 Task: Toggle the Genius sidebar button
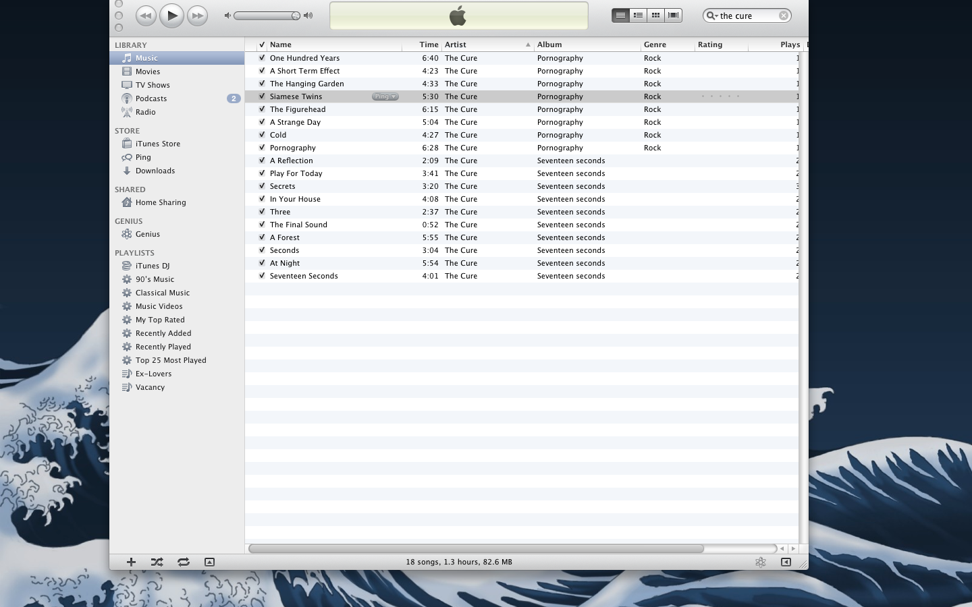tap(786, 562)
